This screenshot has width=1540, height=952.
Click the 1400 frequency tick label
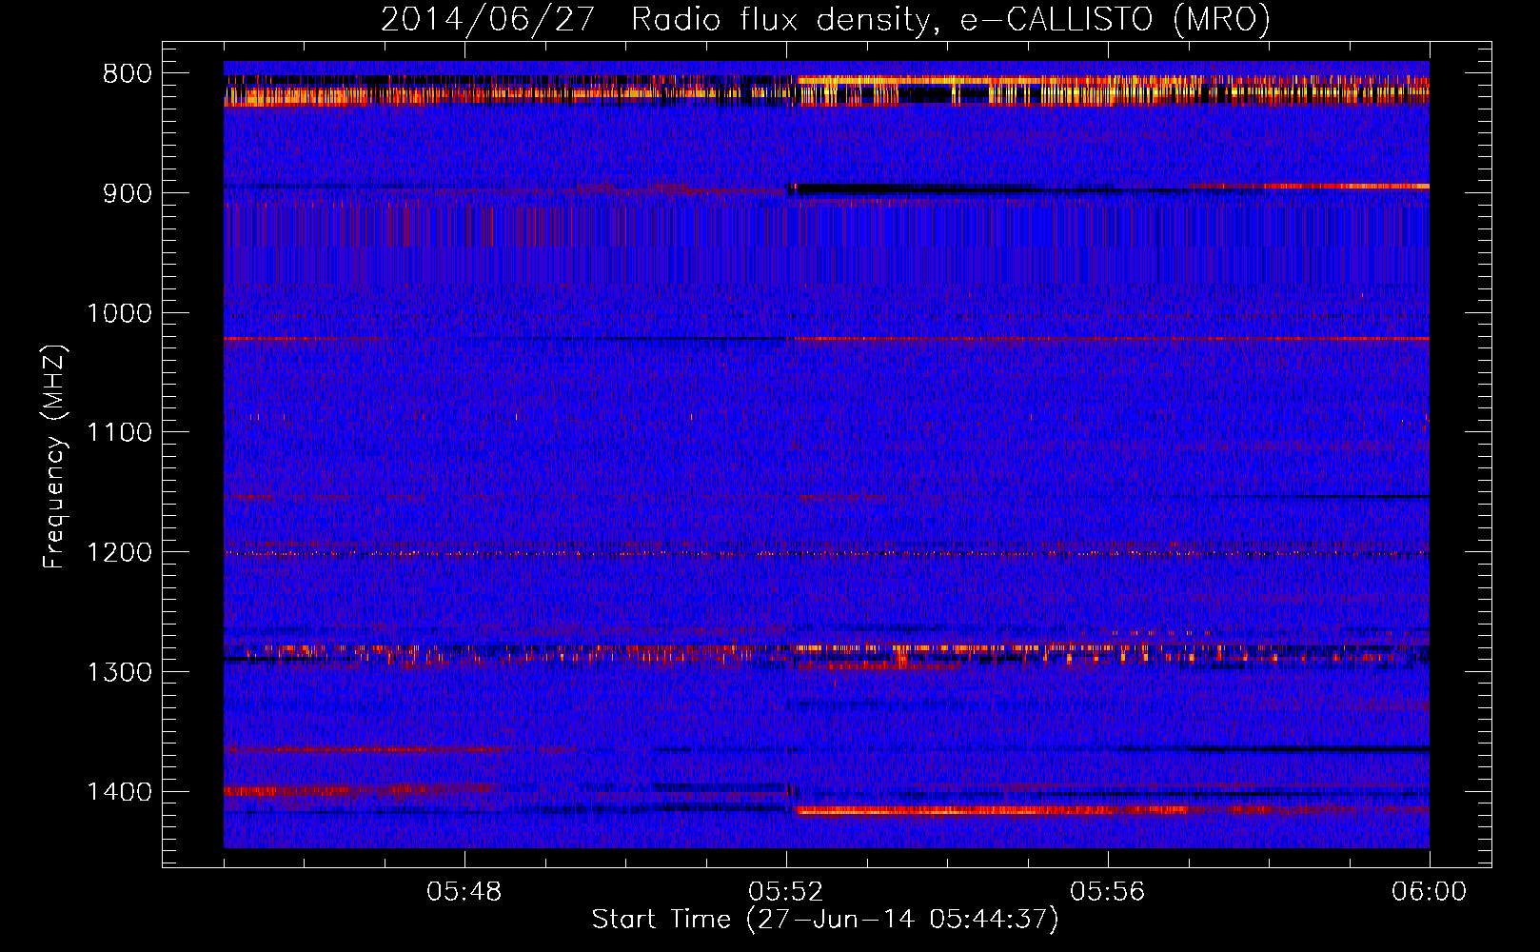119,792
